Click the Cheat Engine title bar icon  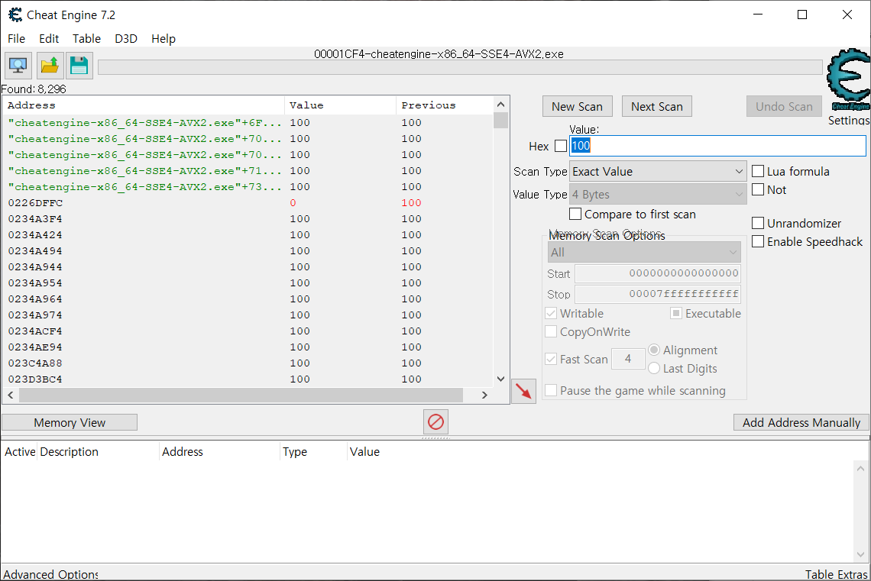(15, 15)
